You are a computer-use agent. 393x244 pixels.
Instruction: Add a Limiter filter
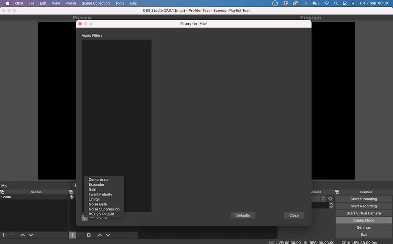click(x=94, y=199)
